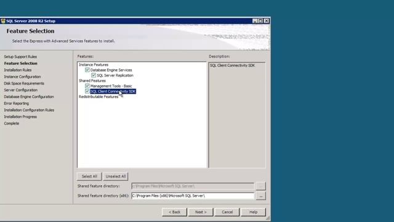This screenshot has height=222, width=394.
Task: Click the Installation Configuration Rules step
Action: coord(29,110)
